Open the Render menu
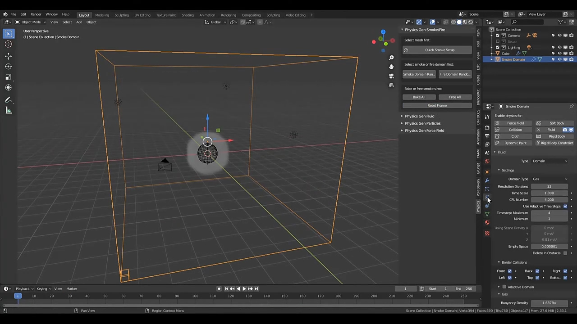The width and height of the screenshot is (577, 324). point(36,14)
